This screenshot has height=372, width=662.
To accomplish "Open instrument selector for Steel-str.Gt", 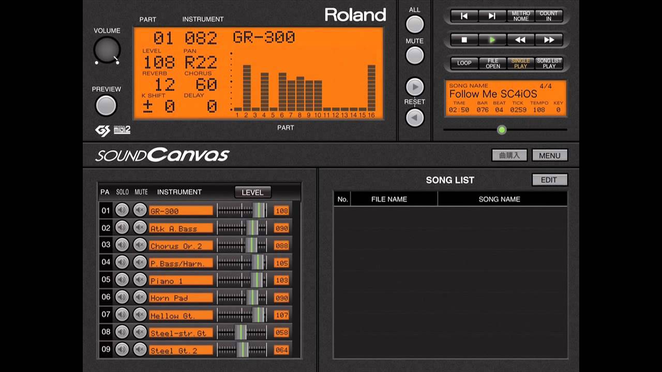I will pos(181,333).
